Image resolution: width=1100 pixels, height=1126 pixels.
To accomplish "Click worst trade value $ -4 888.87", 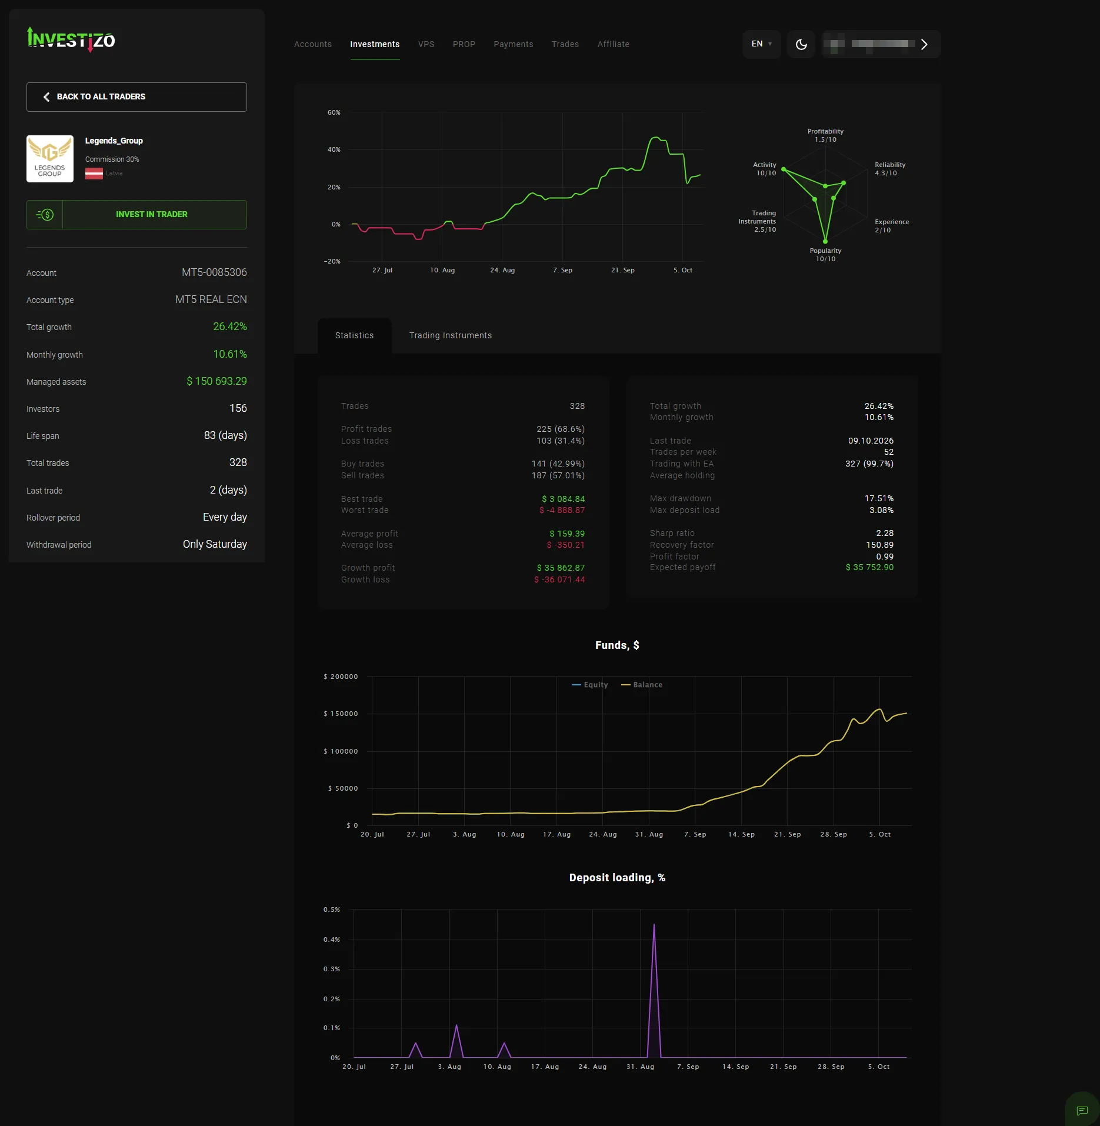I will (x=562, y=510).
